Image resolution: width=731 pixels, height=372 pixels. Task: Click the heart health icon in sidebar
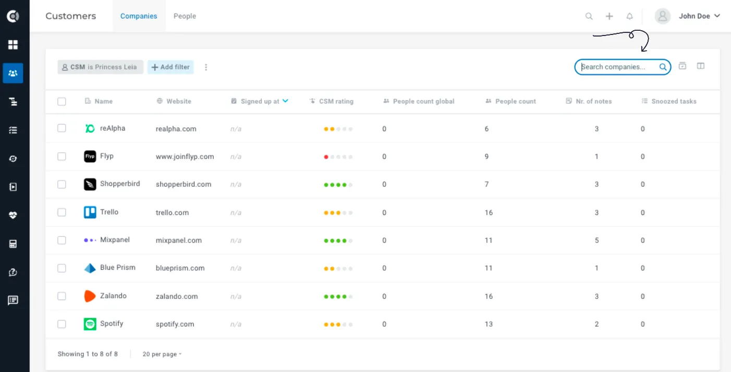(x=13, y=215)
